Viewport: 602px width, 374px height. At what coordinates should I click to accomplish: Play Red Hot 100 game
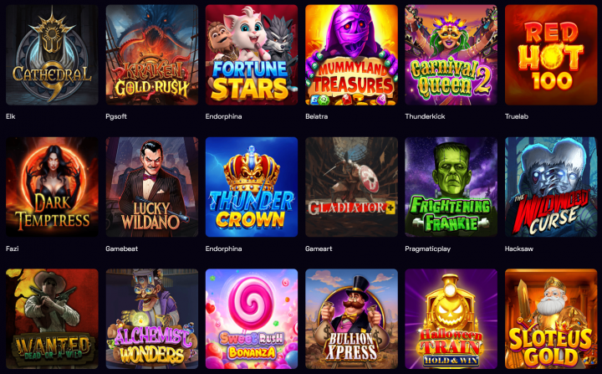pos(551,55)
